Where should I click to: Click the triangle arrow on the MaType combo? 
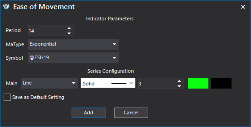(114, 44)
